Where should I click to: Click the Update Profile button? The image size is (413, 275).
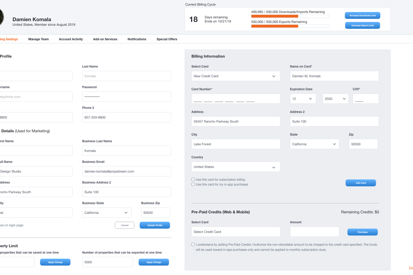pos(155,225)
